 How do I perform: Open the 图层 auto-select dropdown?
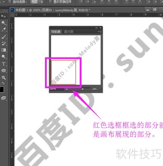pos(37,2)
